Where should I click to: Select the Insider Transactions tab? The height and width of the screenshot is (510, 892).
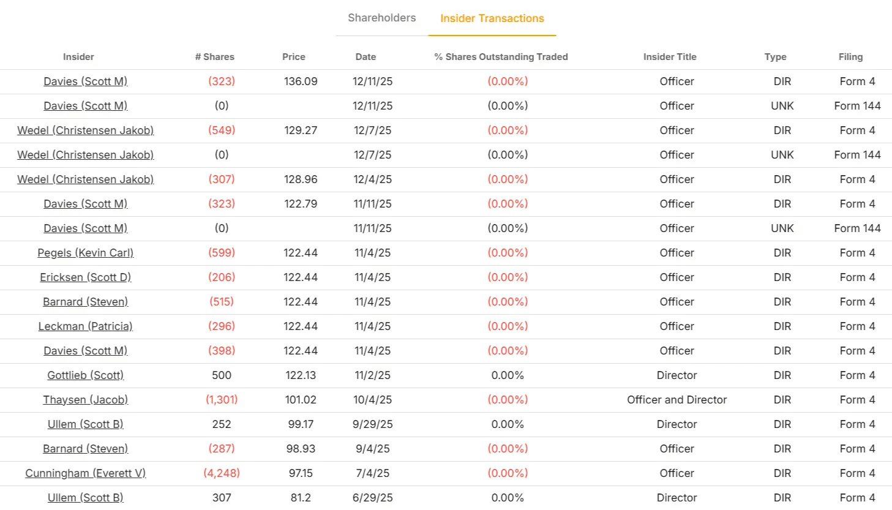492,18
